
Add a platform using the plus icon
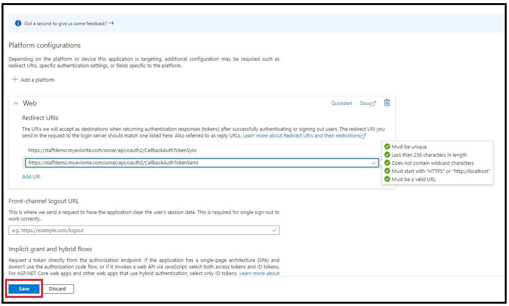tap(14, 80)
